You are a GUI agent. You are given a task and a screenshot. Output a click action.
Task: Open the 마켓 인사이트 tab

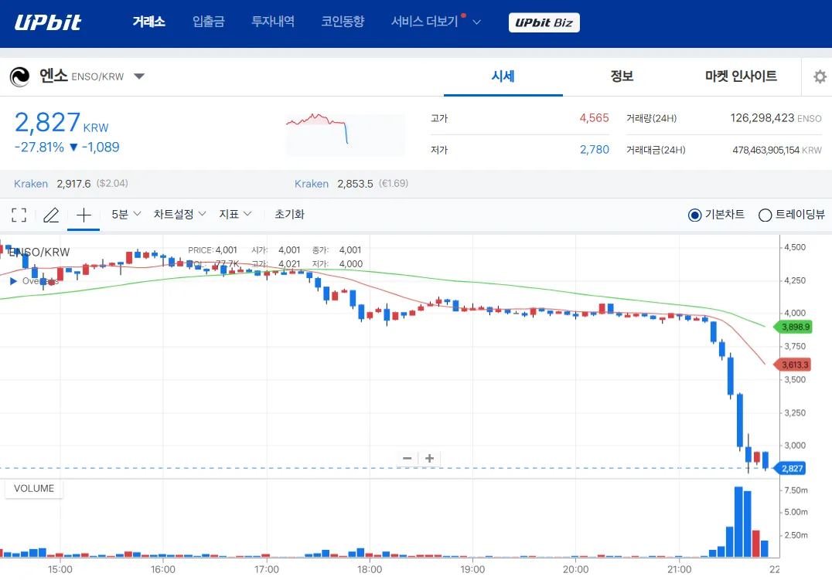[741, 76]
